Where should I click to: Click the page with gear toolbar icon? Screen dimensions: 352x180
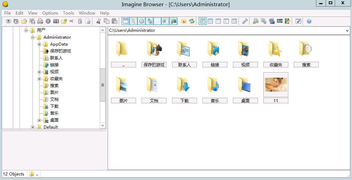pos(88,21)
